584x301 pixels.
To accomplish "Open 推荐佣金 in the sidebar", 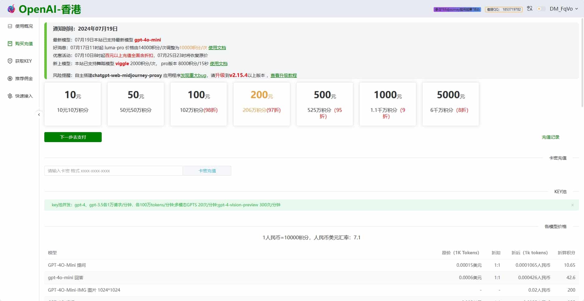I will point(20,79).
